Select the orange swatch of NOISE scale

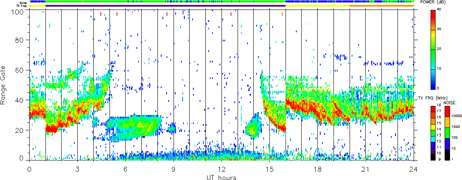tap(447, 122)
